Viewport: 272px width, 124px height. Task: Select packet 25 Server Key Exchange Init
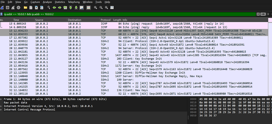coord(134,66)
